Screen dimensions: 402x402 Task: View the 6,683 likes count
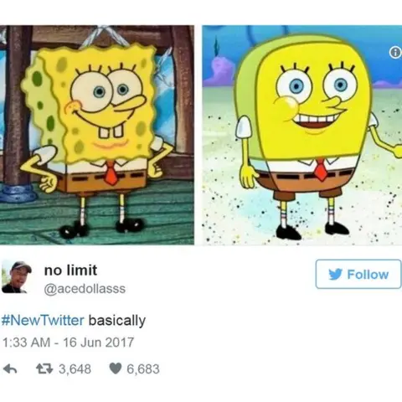[x=143, y=368]
